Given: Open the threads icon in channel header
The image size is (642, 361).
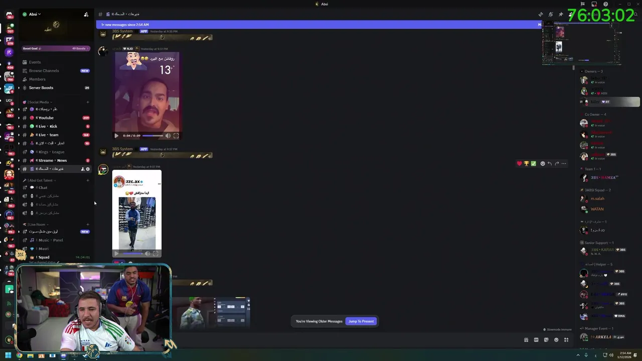Looking at the screenshot, I should pyautogui.click(x=541, y=14).
